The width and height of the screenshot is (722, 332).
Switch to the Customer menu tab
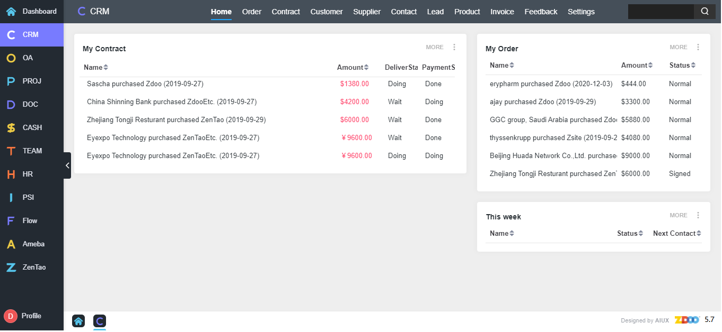326,12
